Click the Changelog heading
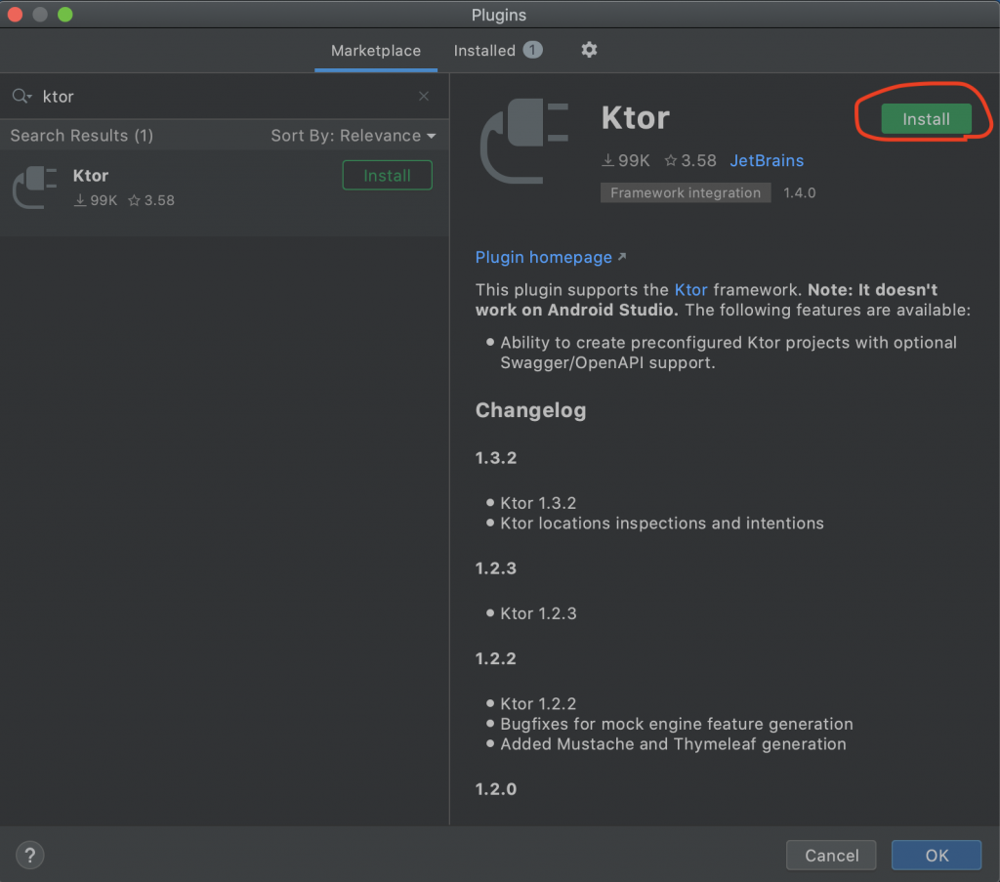 pos(530,410)
